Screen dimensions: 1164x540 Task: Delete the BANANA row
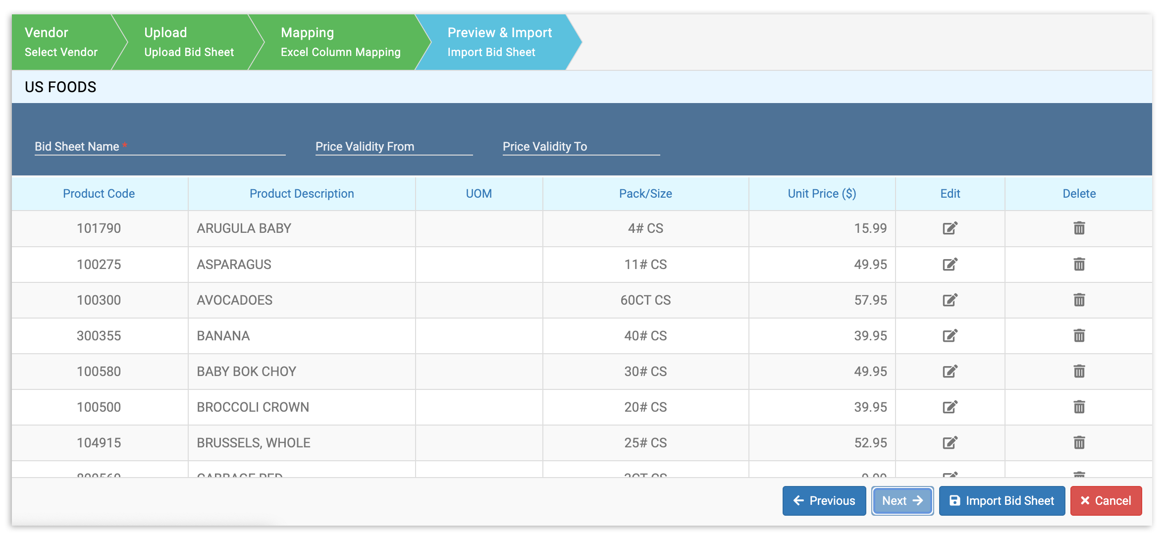coord(1079,336)
